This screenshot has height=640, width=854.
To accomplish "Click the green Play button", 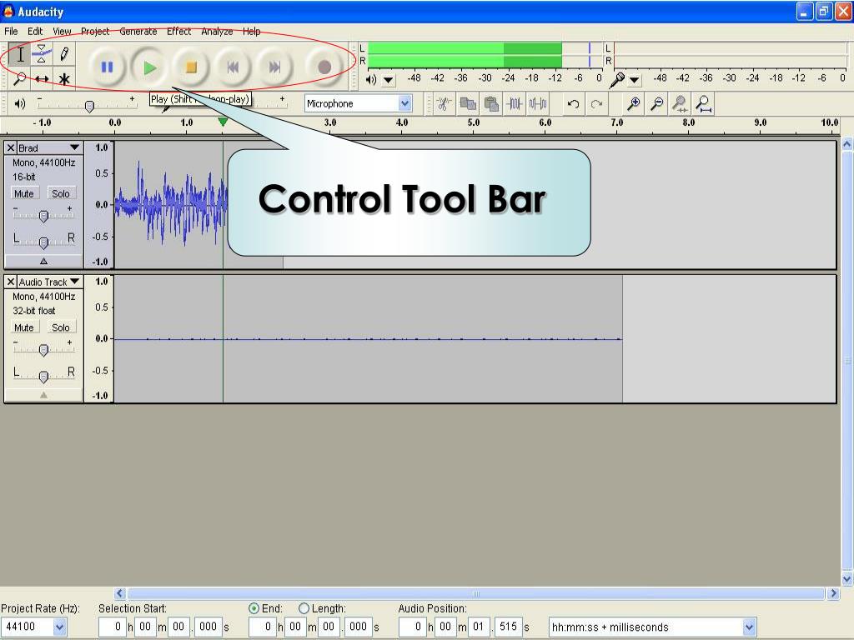I will [x=149, y=67].
